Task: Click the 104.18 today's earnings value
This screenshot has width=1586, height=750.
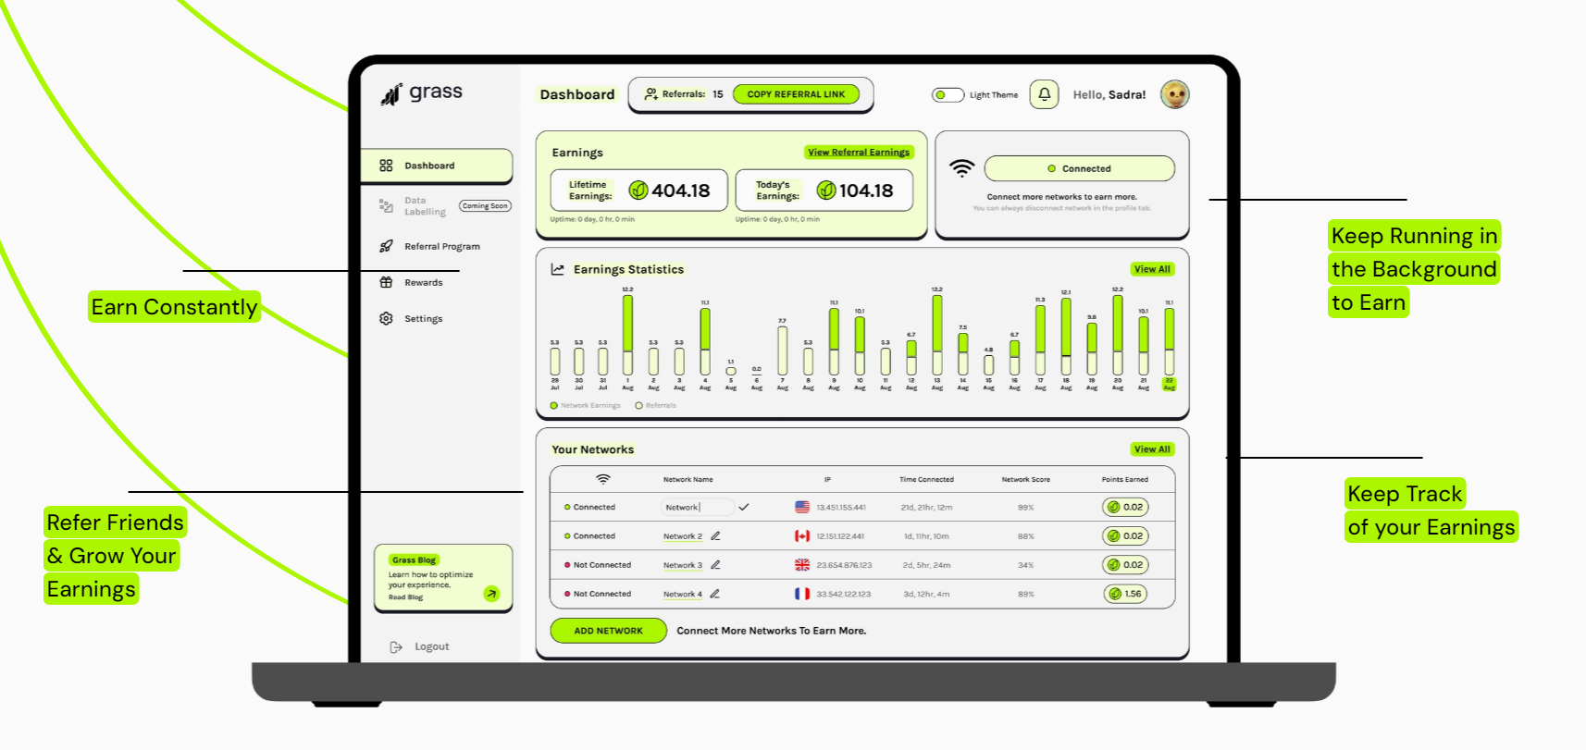Action: pos(866,191)
